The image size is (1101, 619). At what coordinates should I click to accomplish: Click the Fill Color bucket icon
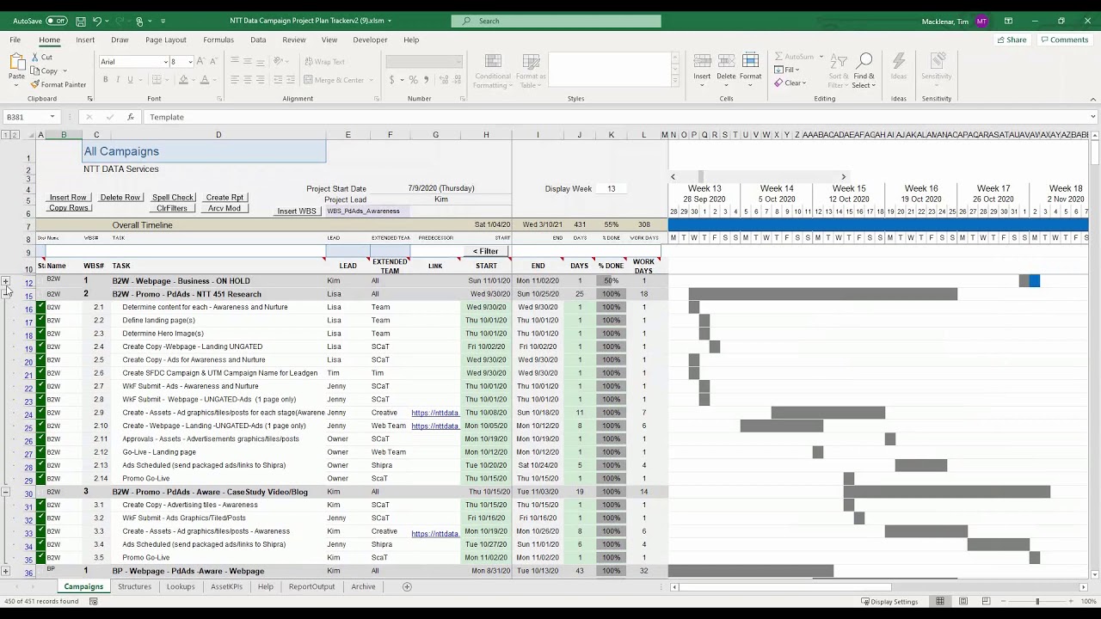coord(182,80)
